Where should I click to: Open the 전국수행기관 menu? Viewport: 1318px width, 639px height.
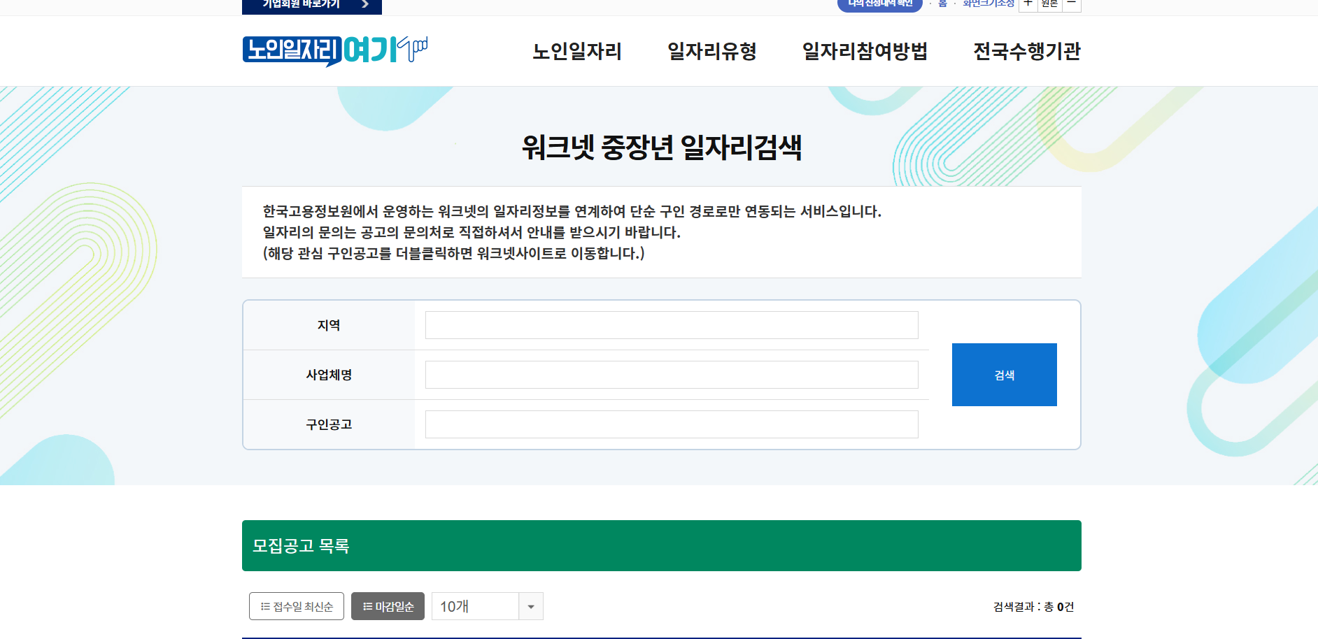click(1027, 51)
